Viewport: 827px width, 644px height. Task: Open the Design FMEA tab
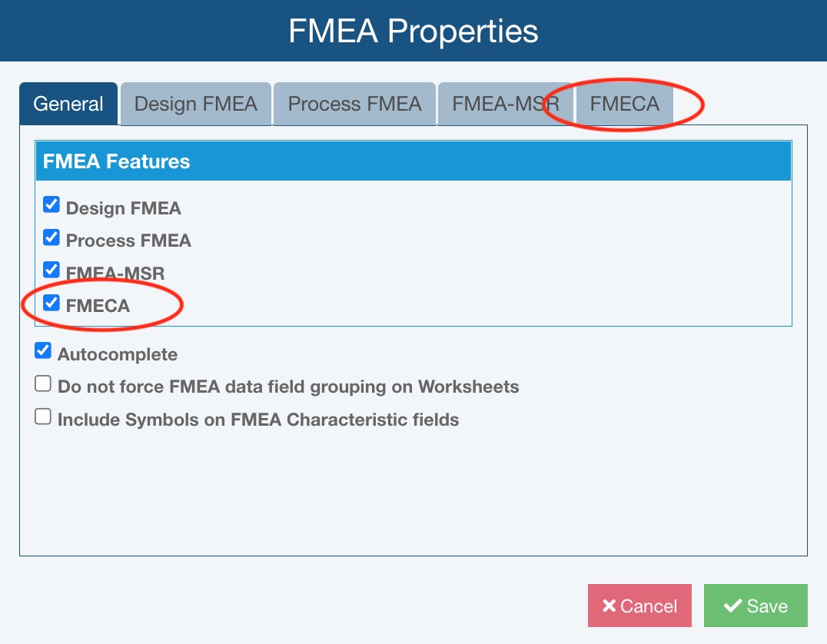(x=195, y=105)
